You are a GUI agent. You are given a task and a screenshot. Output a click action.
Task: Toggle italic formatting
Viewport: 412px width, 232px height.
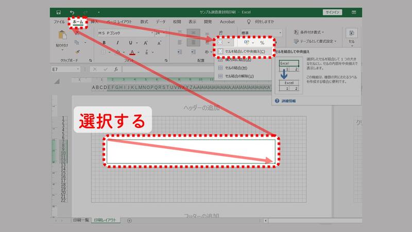pos(117,43)
